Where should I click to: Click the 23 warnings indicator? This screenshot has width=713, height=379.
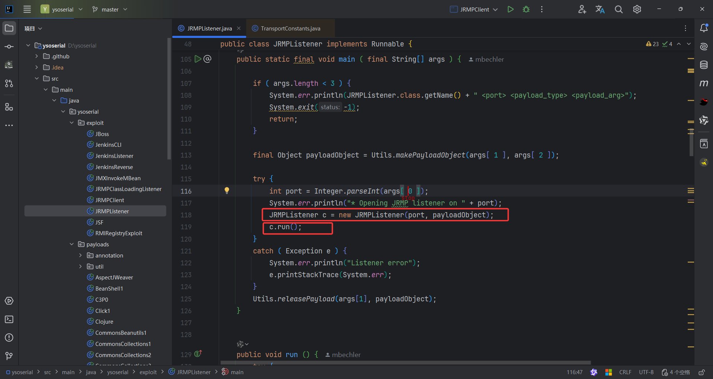[652, 44]
